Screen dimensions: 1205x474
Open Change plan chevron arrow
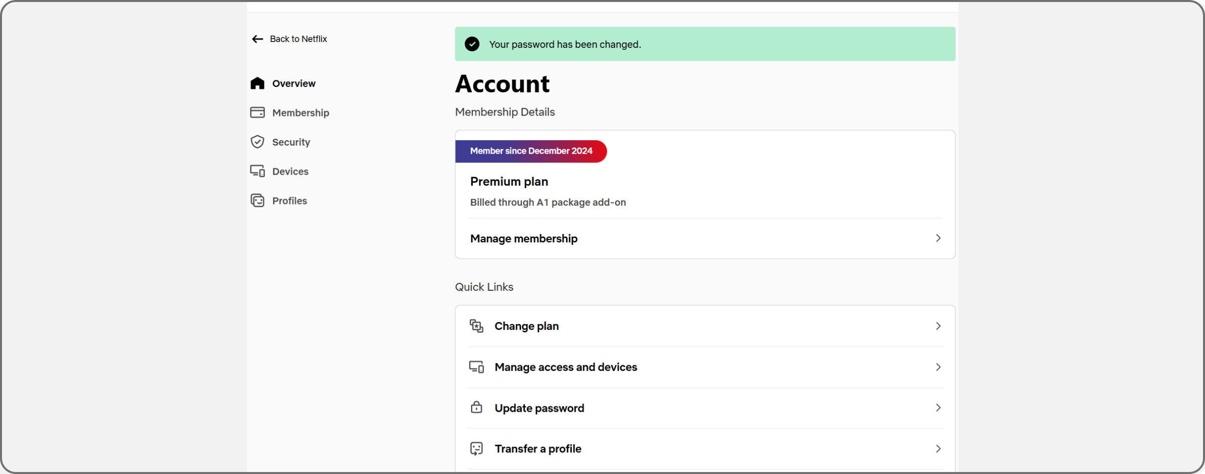(938, 326)
